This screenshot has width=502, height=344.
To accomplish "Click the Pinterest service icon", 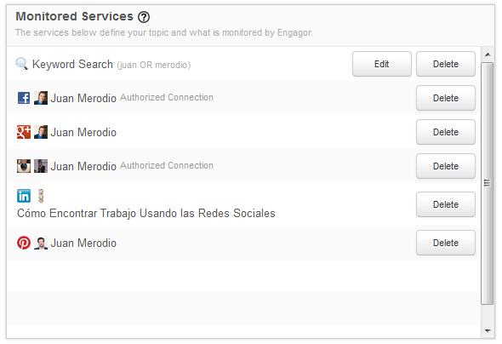I will coord(24,243).
